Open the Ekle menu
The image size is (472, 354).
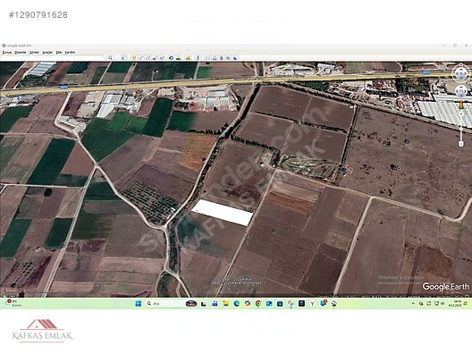coord(59,53)
